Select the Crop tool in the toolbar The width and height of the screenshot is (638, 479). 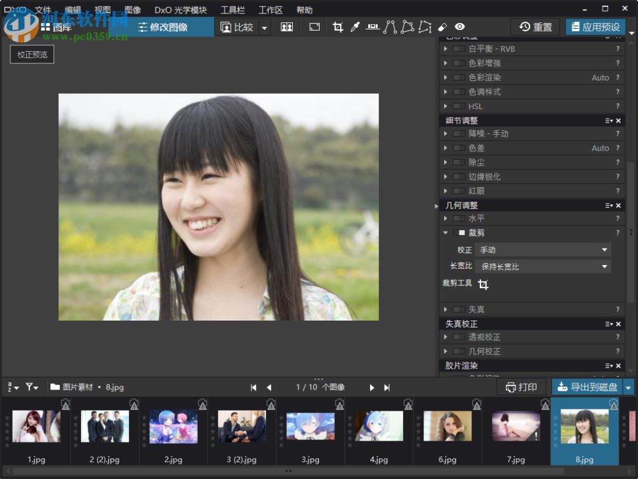pos(338,27)
